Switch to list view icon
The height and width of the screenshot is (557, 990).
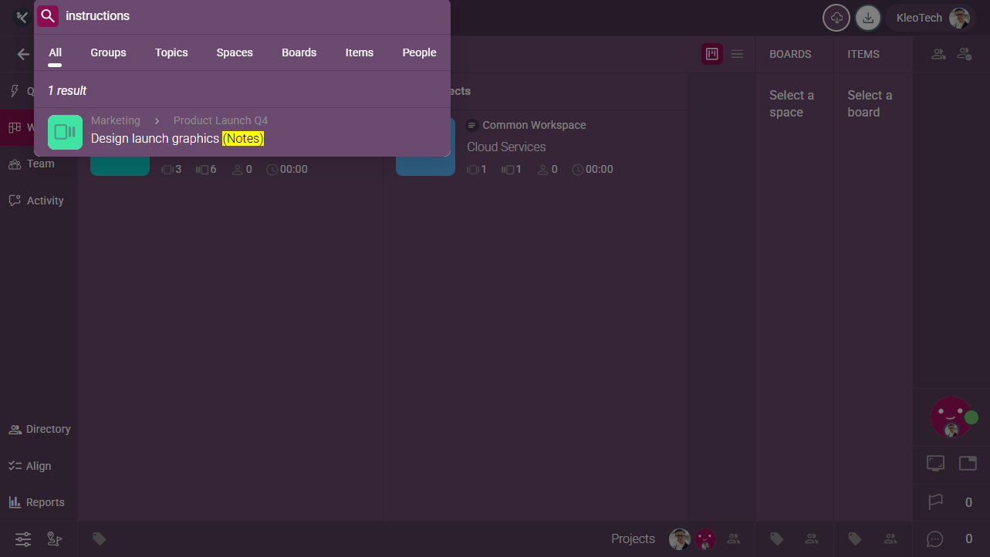737,54
